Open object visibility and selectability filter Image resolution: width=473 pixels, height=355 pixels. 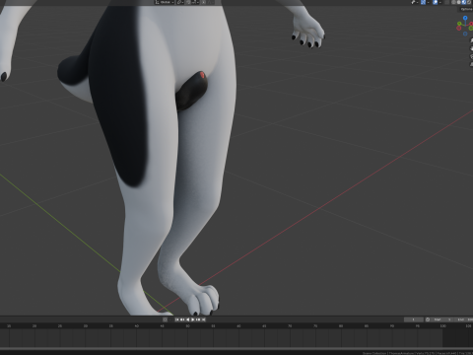415,2
